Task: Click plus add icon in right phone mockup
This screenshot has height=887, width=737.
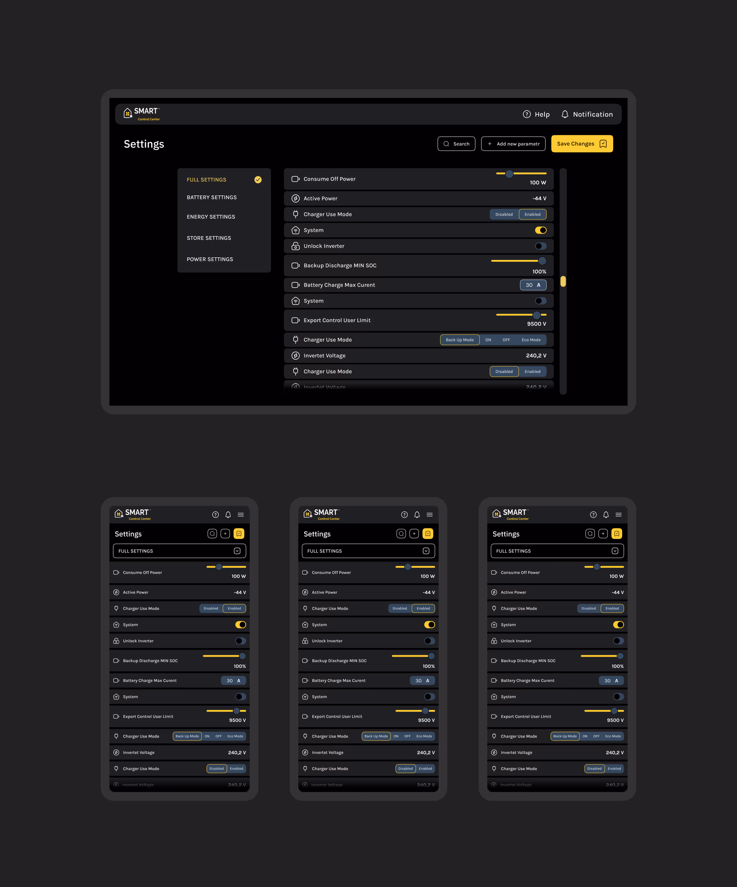Action: (x=603, y=533)
